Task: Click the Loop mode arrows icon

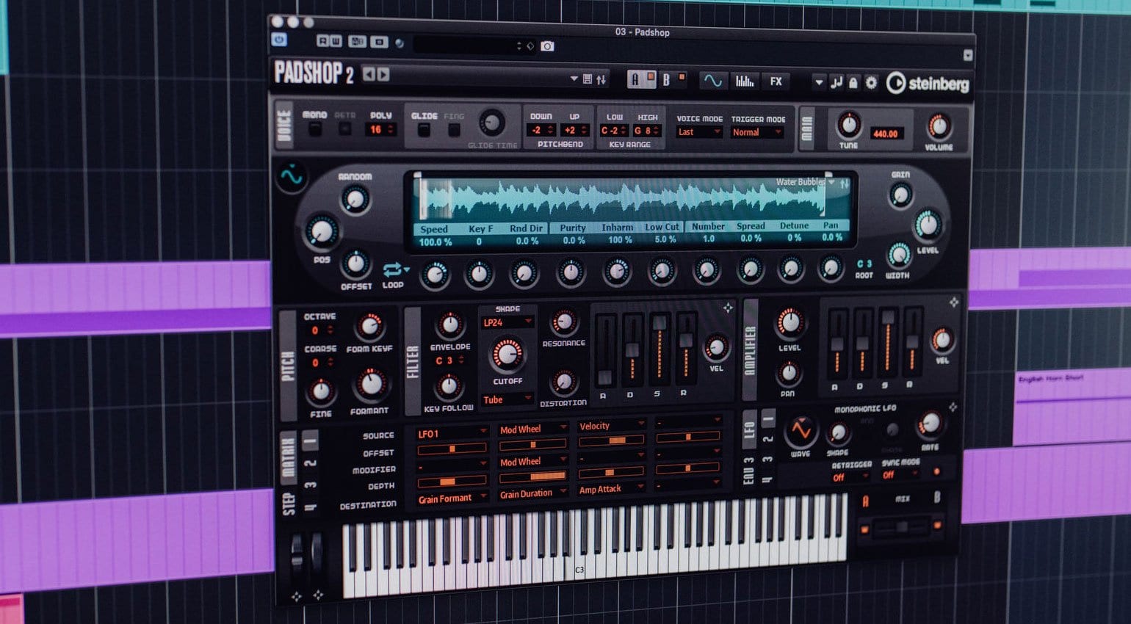Action: click(393, 269)
